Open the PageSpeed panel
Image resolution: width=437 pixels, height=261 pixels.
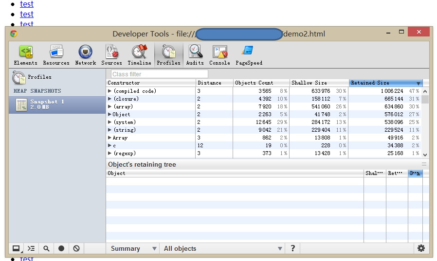[249, 55]
